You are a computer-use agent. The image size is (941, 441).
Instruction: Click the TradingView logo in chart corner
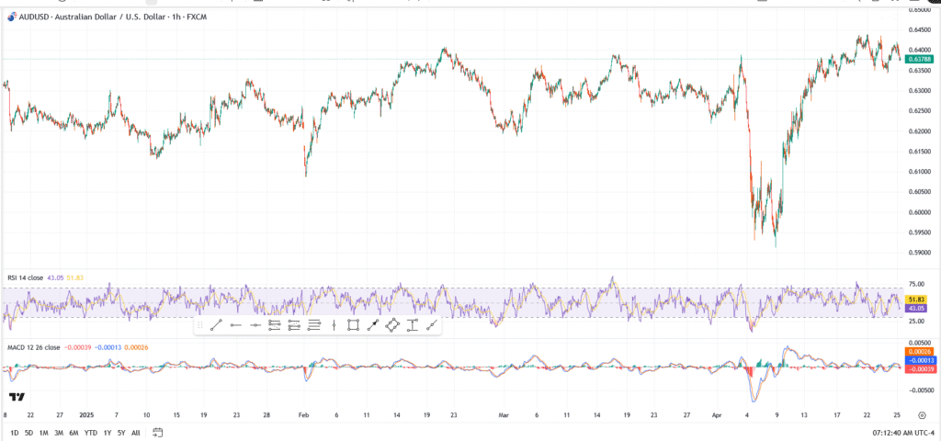[16, 397]
